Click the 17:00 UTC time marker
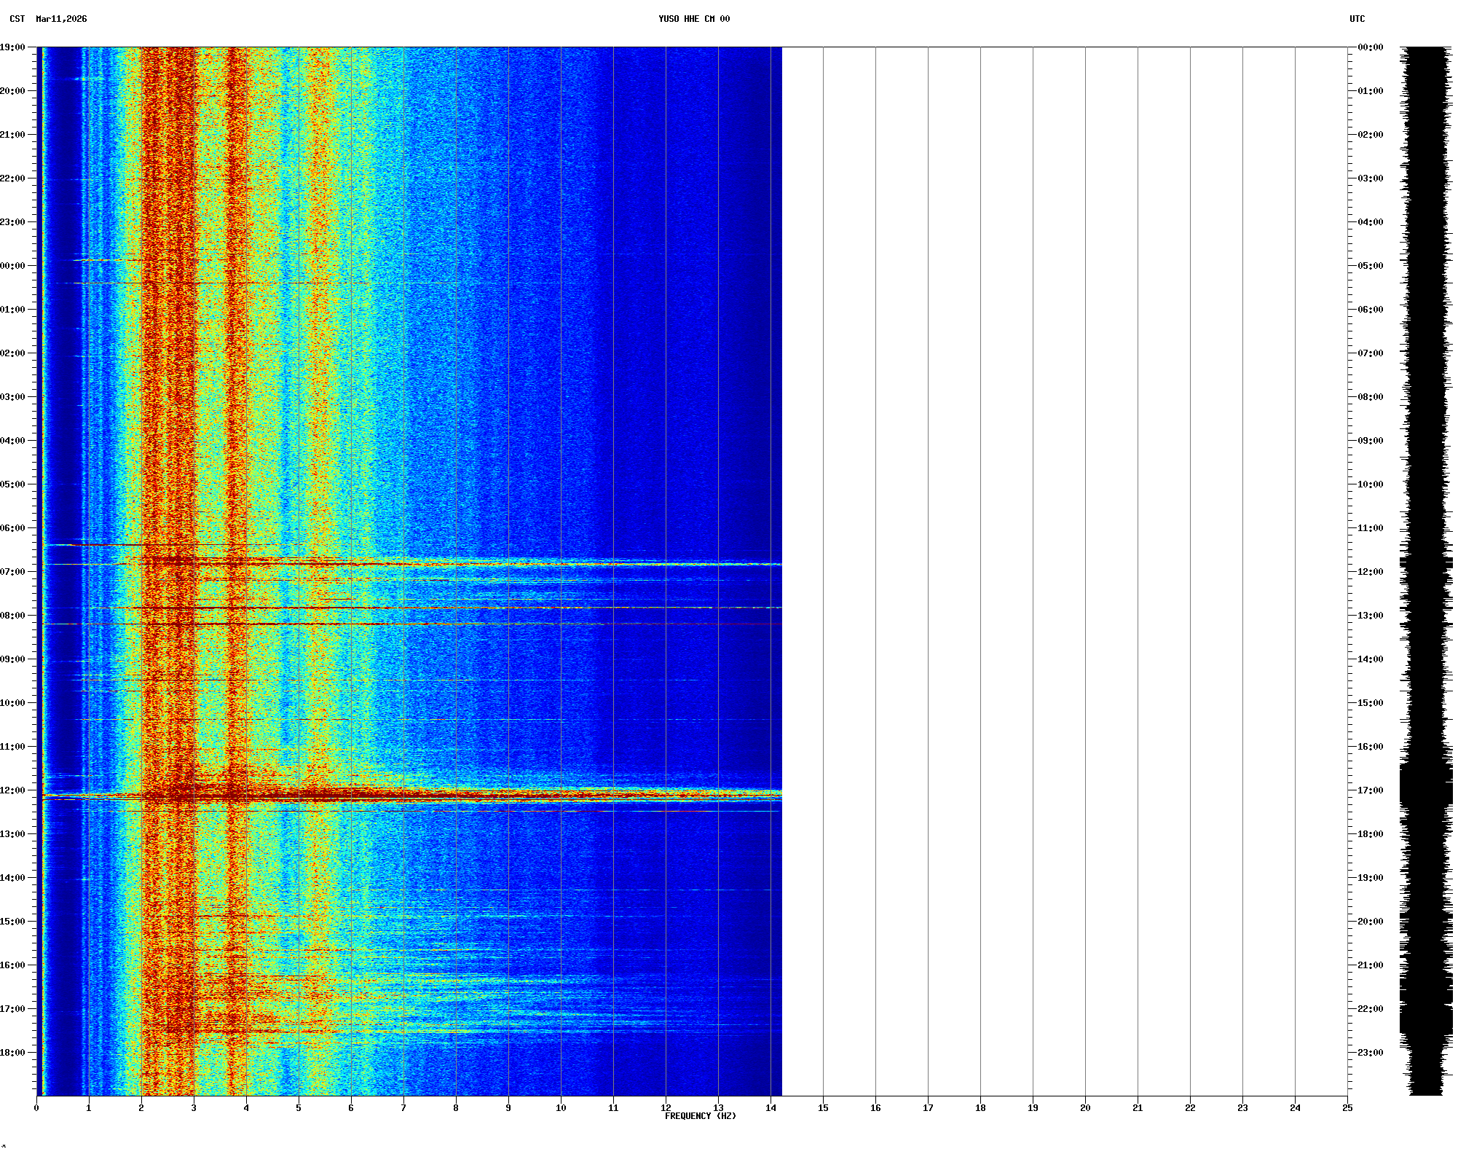Viewport: 1458px width, 1154px height. pos(1370,790)
